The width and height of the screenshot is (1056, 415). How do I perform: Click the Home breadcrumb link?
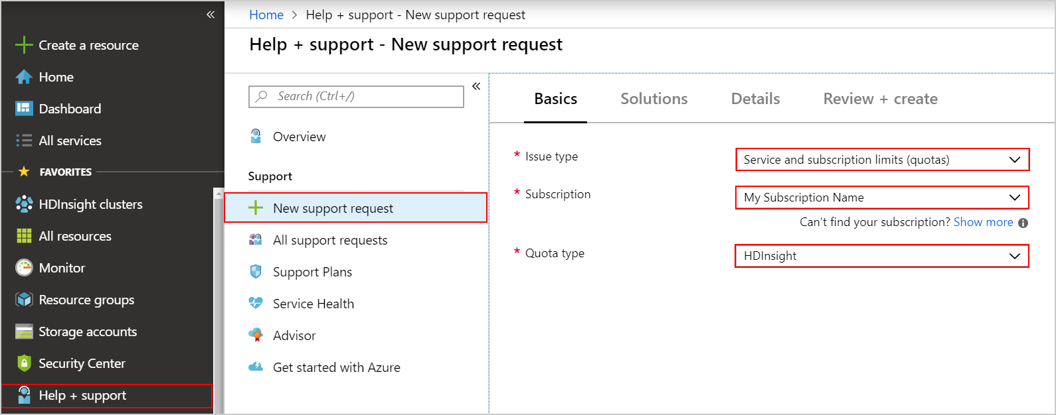point(266,15)
